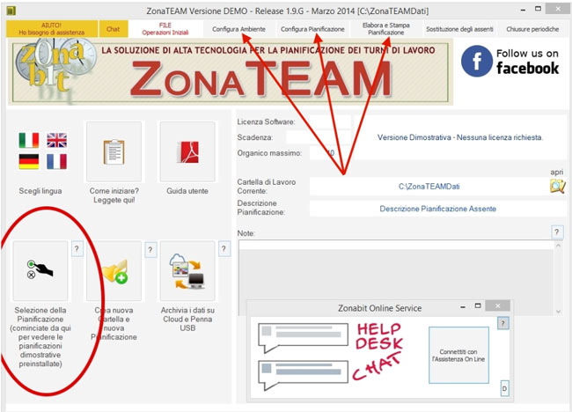Click the Note scrollbar down arrow

[x=558, y=312]
